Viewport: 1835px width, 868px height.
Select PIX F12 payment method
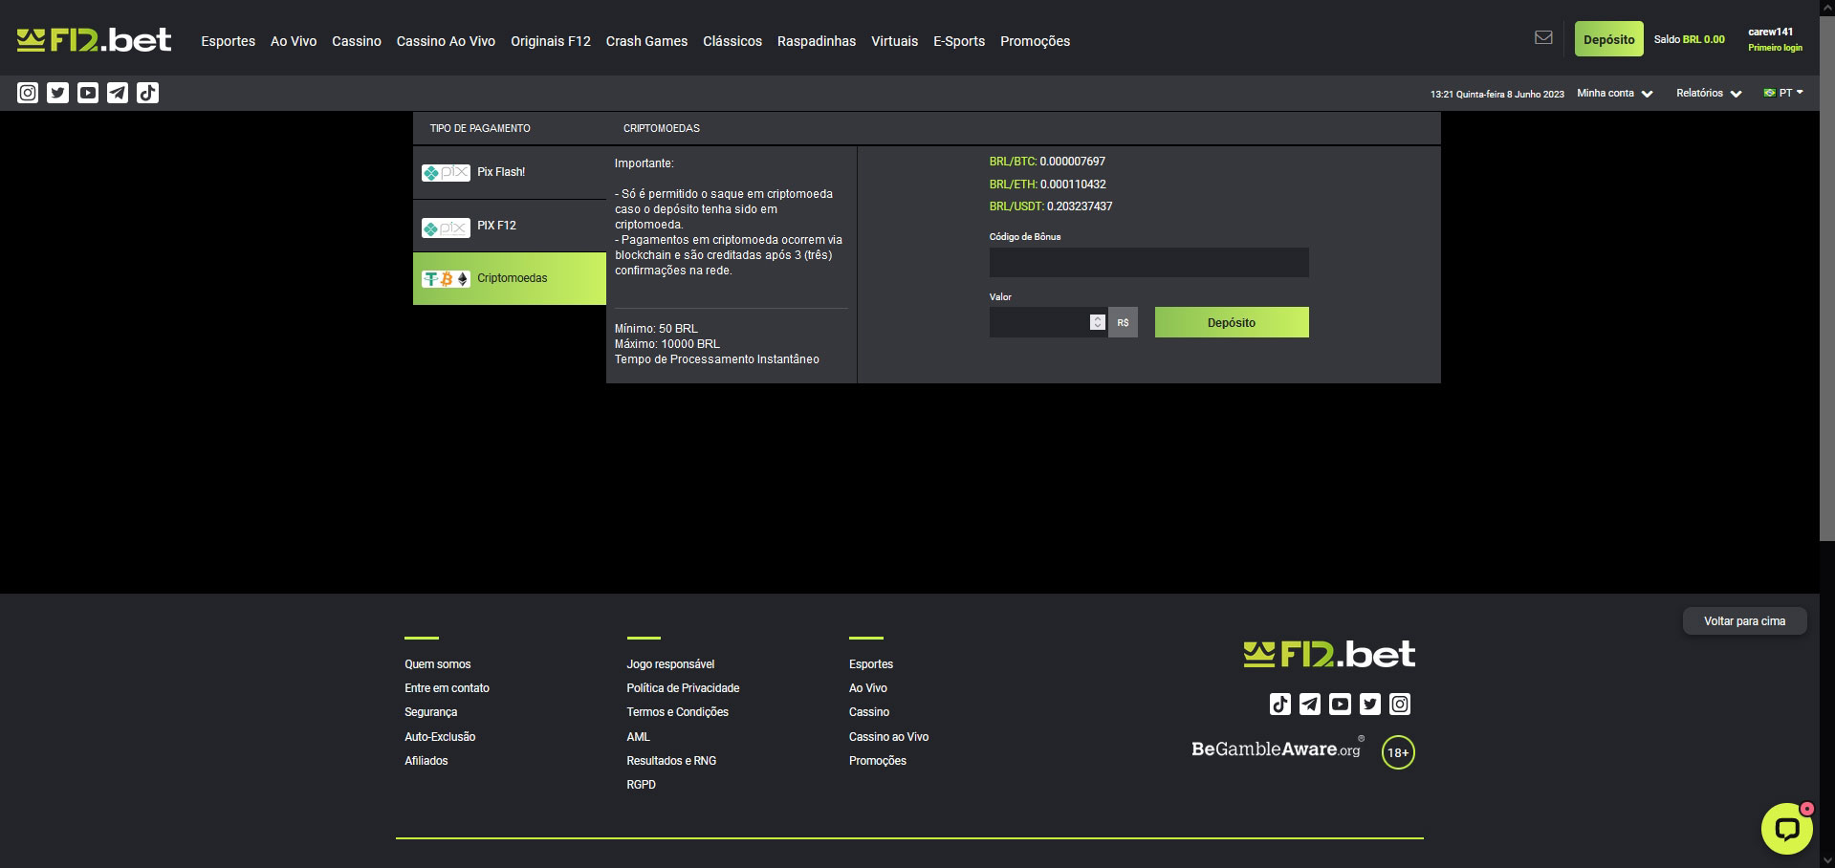point(510,226)
